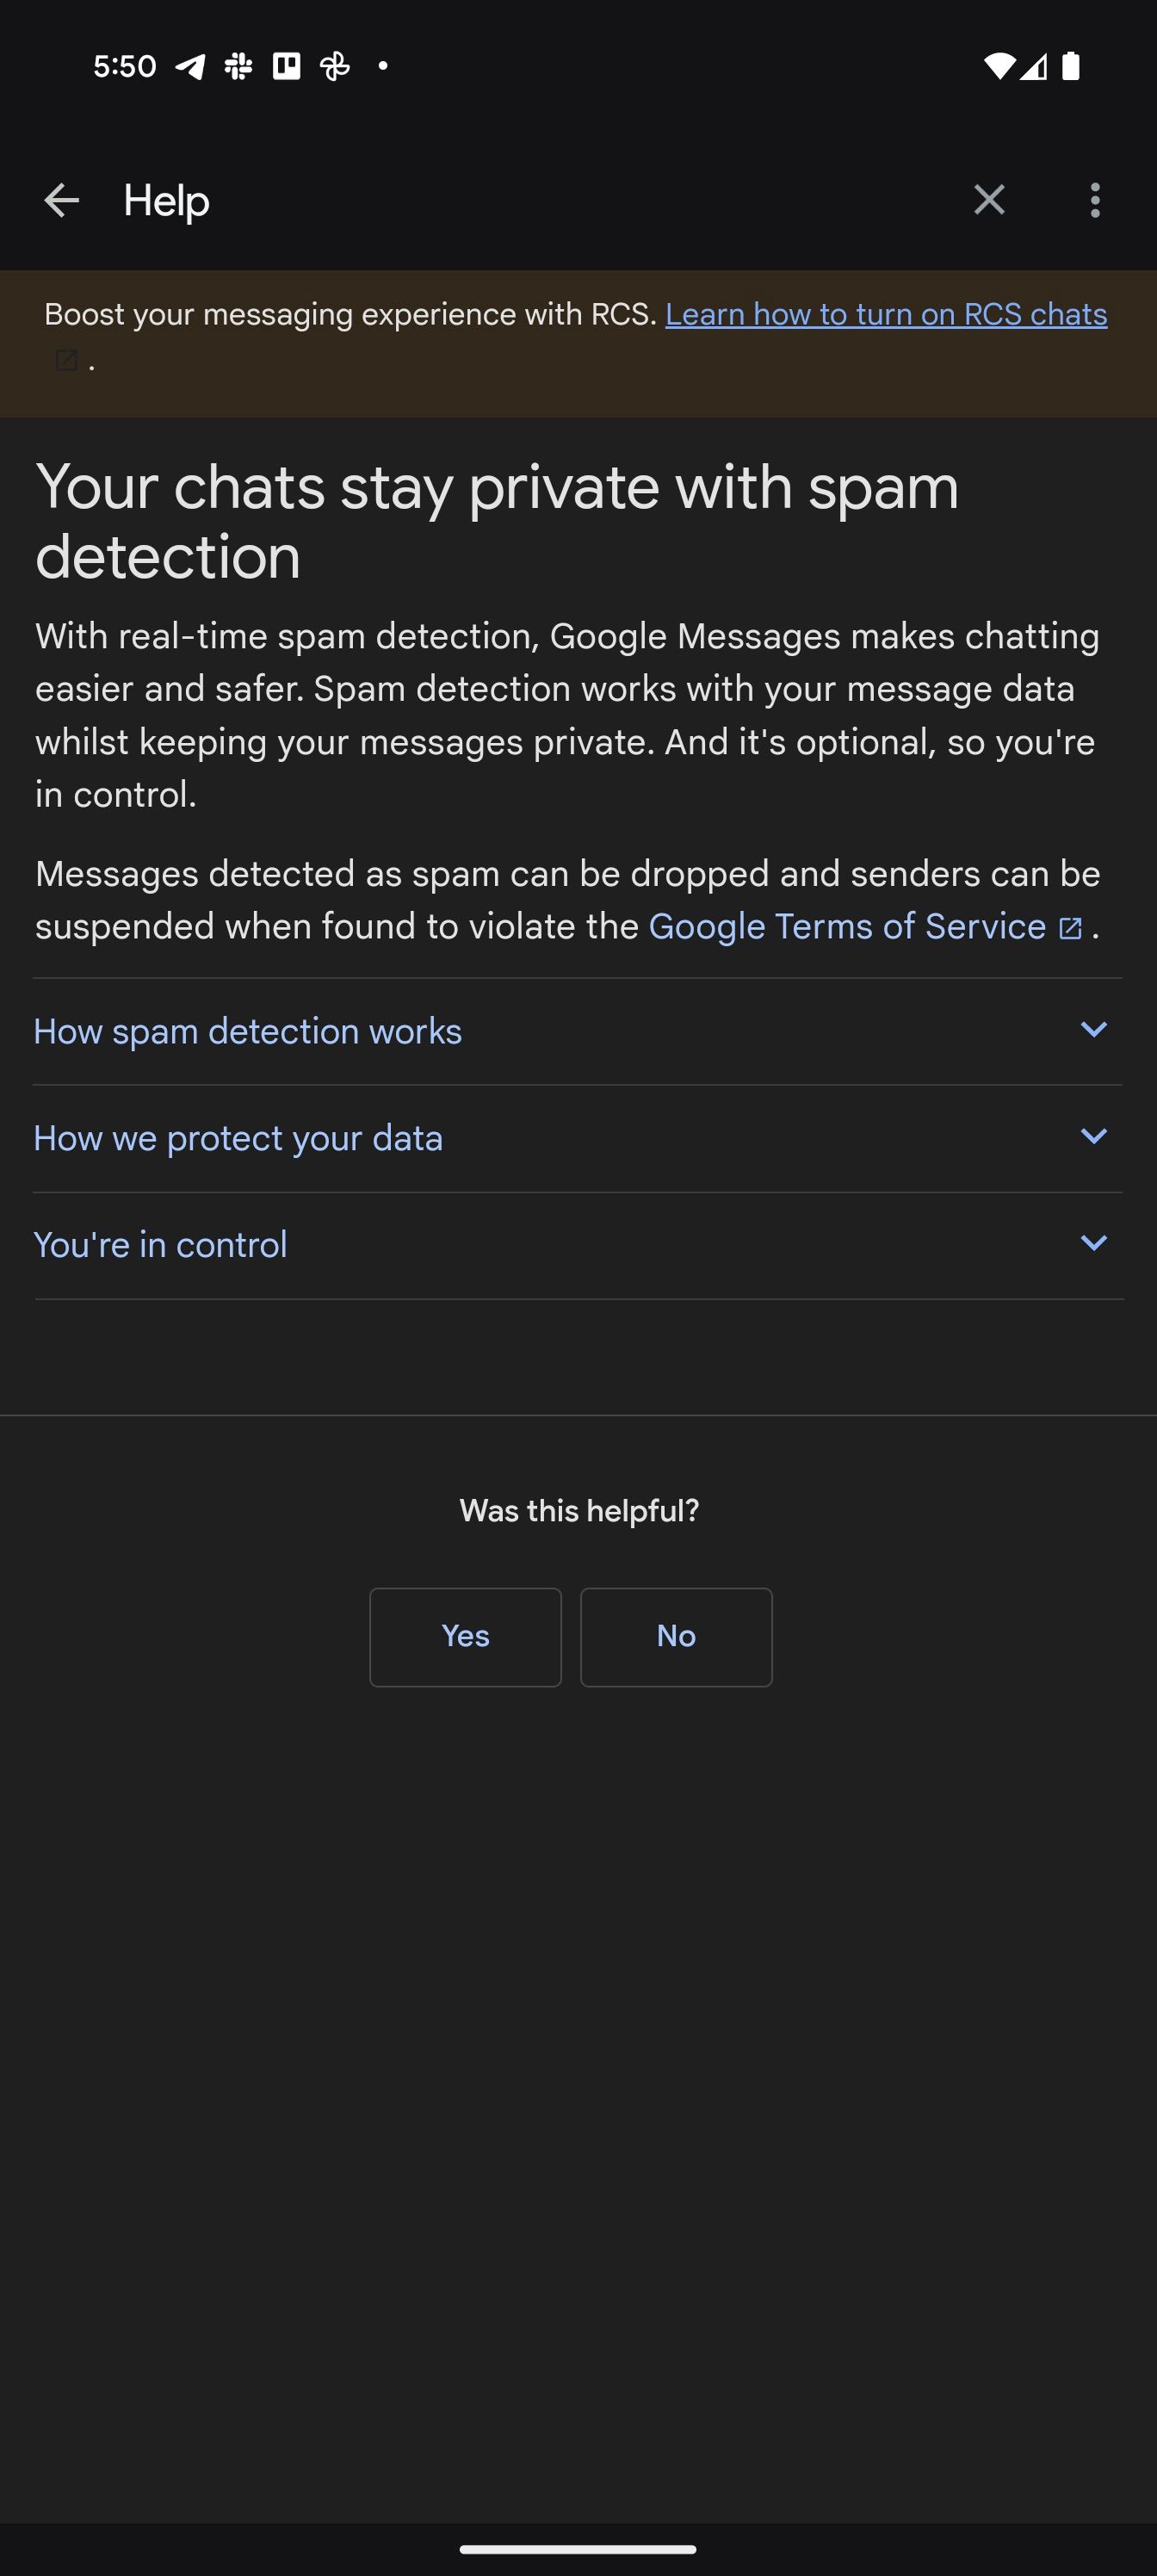Tap the How spam detection works title
This screenshot has height=2576, width=1157.
(248, 1031)
